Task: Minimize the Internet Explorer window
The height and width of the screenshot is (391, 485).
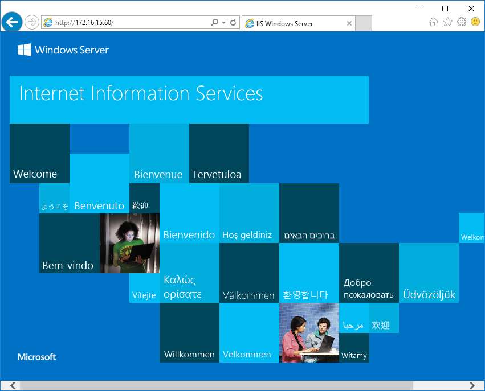Action: [419, 9]
